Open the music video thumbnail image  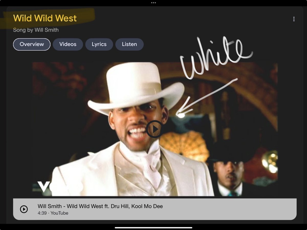[155, 129]
